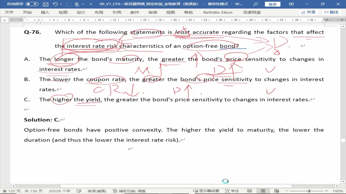The width and height of the screenshot is (346, 194).
Task: Click the first-line indent marker on ruler
Action: point(23,19)
